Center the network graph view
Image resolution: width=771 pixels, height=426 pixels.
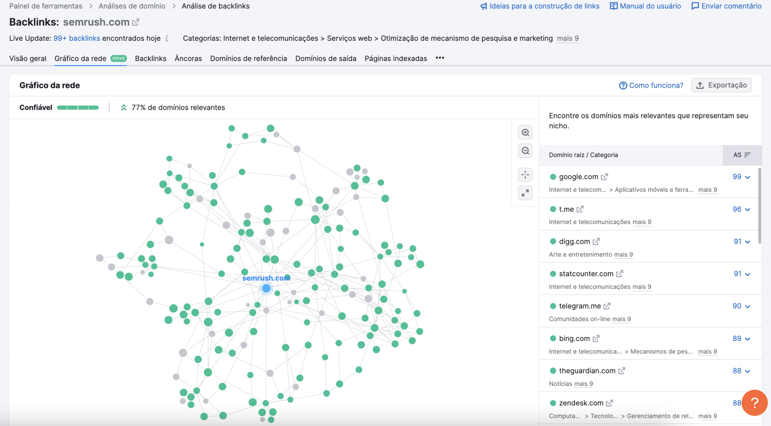click(525, 175)
